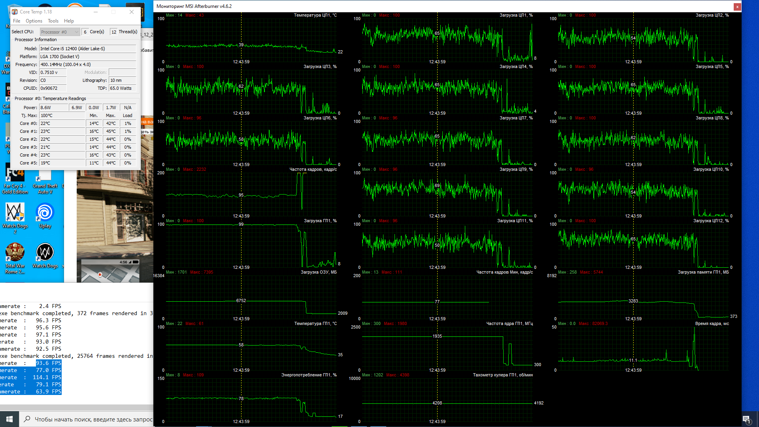Expand the Select CPU Processor #0 dropdown
The width and height of the screenshot is (759, 427).
tap(60, 32)
